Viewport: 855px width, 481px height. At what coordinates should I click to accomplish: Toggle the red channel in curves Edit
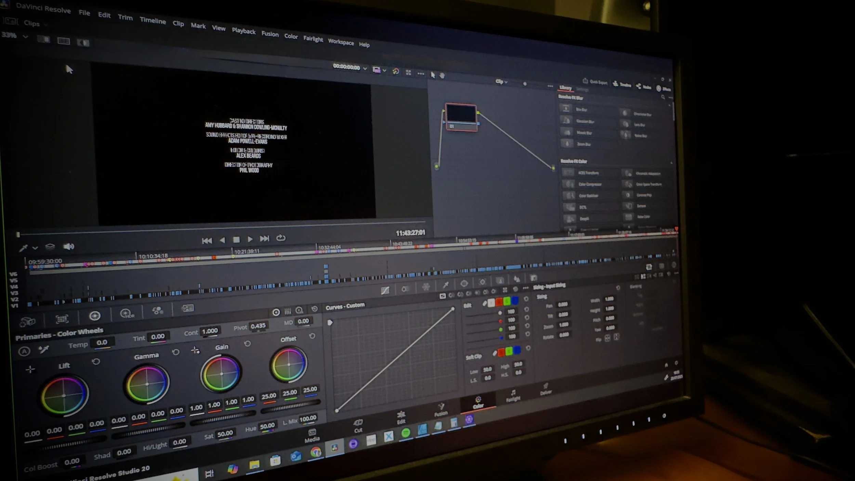pyautogui.click(x=499, y=302)
